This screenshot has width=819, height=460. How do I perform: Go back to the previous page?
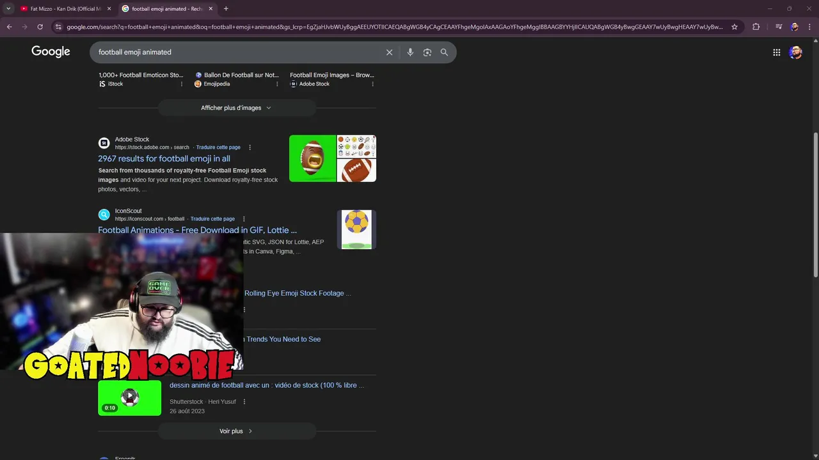tap(9, 27)
